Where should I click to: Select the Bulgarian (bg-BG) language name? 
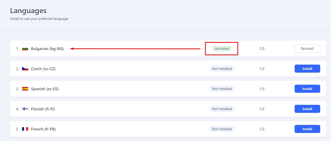coord(47,49)
